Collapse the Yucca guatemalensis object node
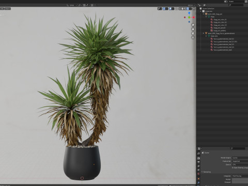This screenshot has width=248, height=186. (204, 33)
